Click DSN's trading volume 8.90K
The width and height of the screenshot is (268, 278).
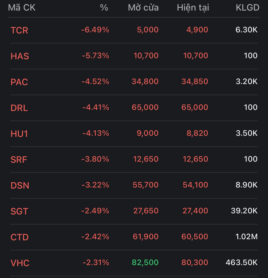tap(246, 185)
